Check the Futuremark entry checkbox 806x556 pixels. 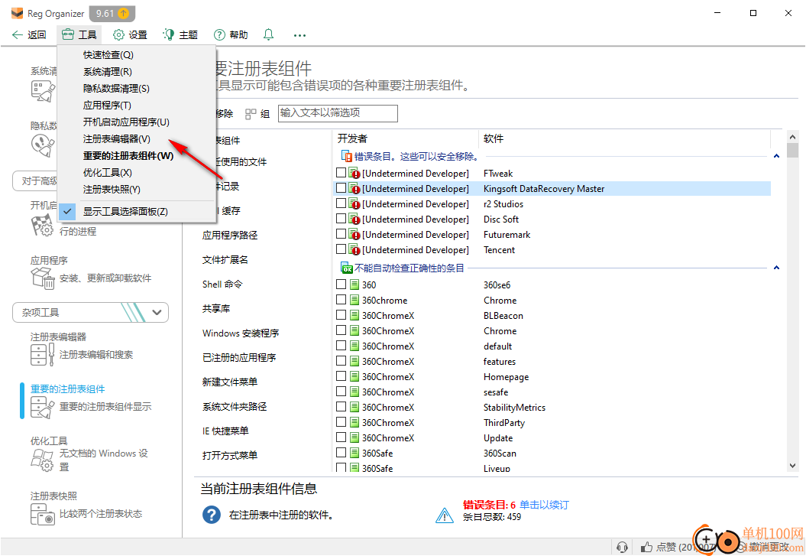[341, 233]
